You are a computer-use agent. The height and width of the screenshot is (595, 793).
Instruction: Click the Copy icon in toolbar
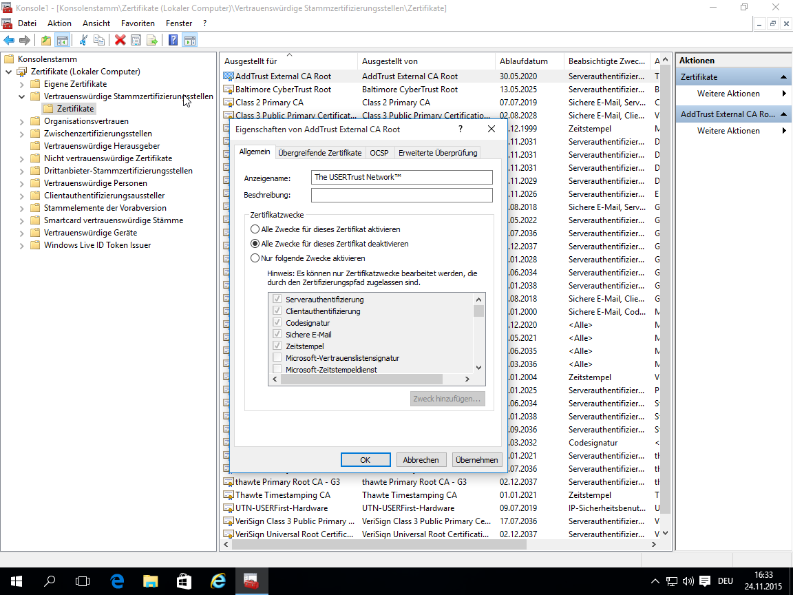(99, 40)
